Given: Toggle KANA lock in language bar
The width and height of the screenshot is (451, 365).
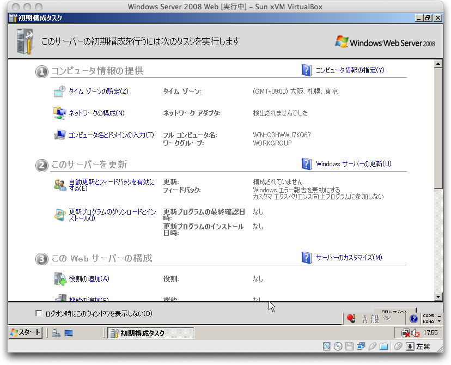Looking at the screenshot, I should pos(428,321).
